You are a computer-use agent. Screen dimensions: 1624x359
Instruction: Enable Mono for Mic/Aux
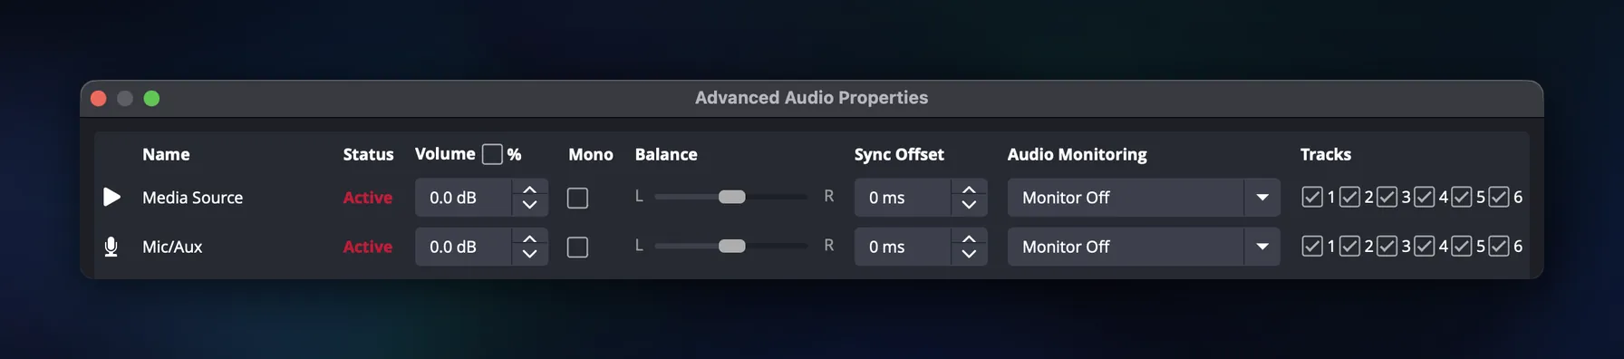coord(577,247)
